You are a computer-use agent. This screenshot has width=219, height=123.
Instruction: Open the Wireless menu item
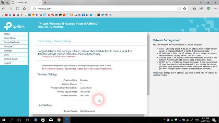[14, 51]
